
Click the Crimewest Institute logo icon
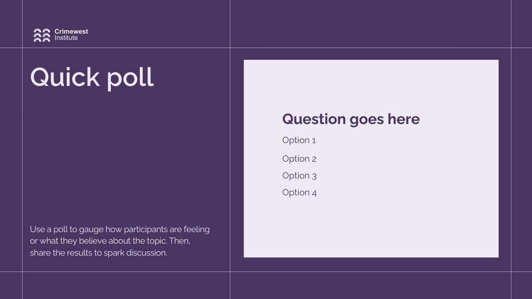coord(42,35)
